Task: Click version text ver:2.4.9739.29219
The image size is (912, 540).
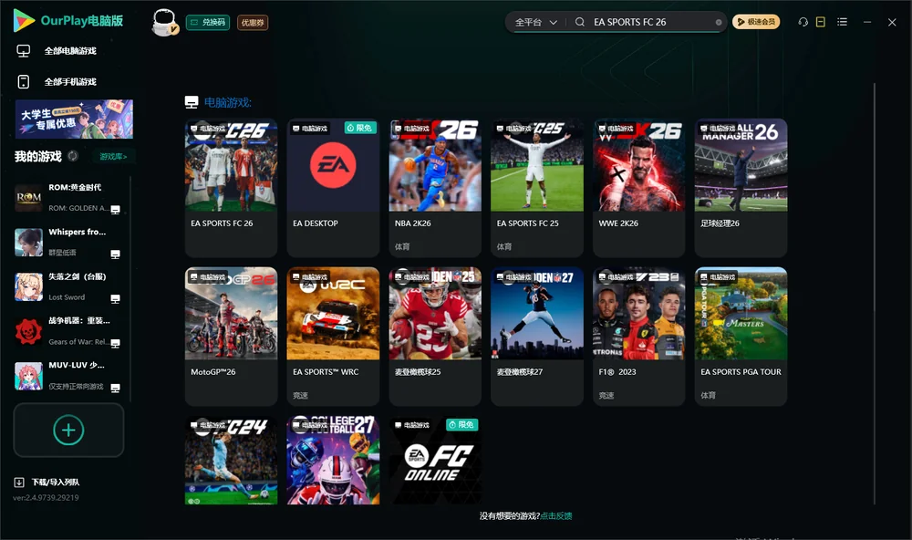Action: 46,497
